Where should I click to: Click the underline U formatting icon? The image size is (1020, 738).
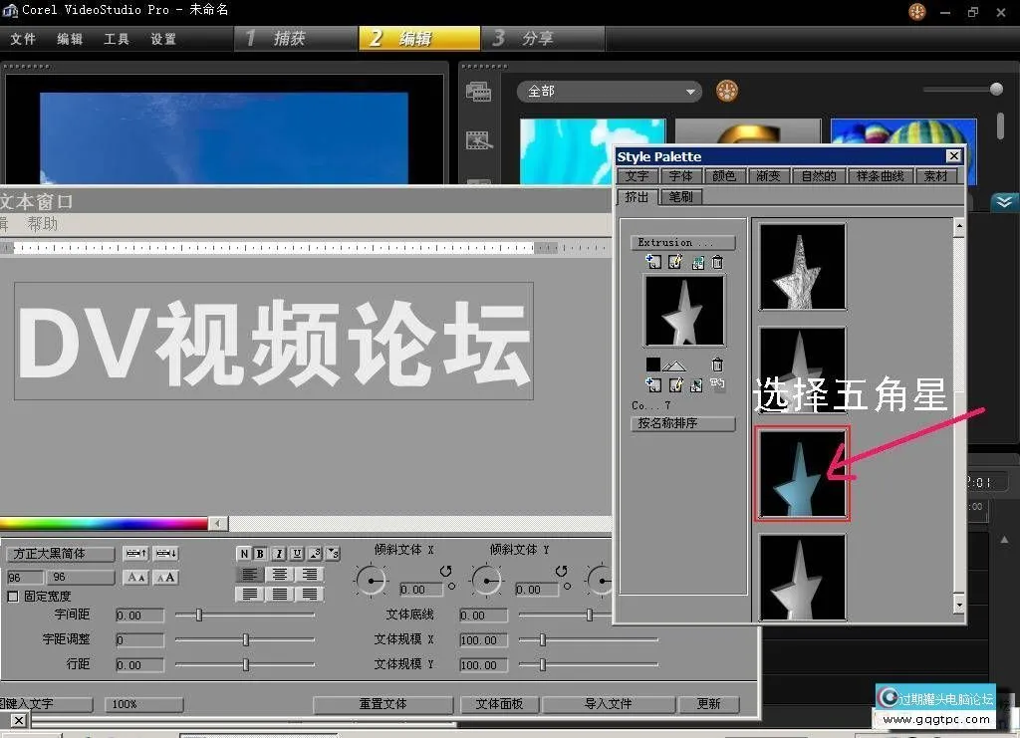[x=297, y=554]
